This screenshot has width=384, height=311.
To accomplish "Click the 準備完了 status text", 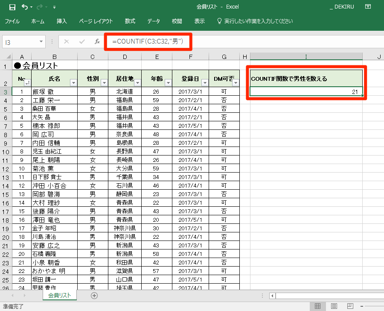I will coord(13,306).
